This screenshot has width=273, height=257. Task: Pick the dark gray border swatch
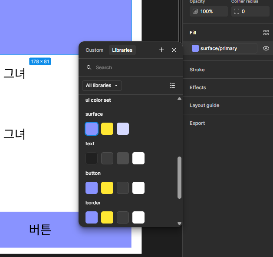pyautogui.click(x=123, y=217)
